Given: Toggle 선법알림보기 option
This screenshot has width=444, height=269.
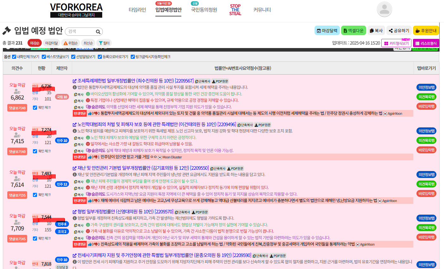Looking at the screenshot, I should (73, 57).
